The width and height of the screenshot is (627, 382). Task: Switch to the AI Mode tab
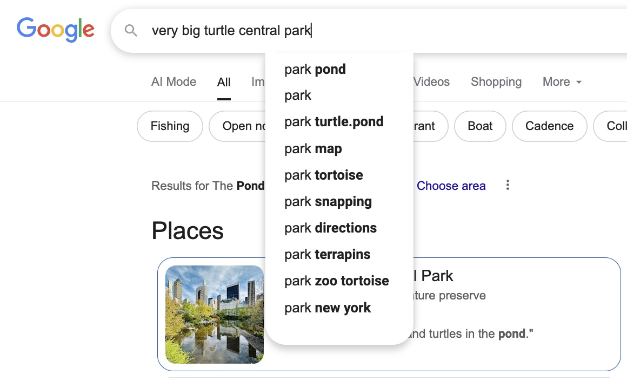click(174, 82)
